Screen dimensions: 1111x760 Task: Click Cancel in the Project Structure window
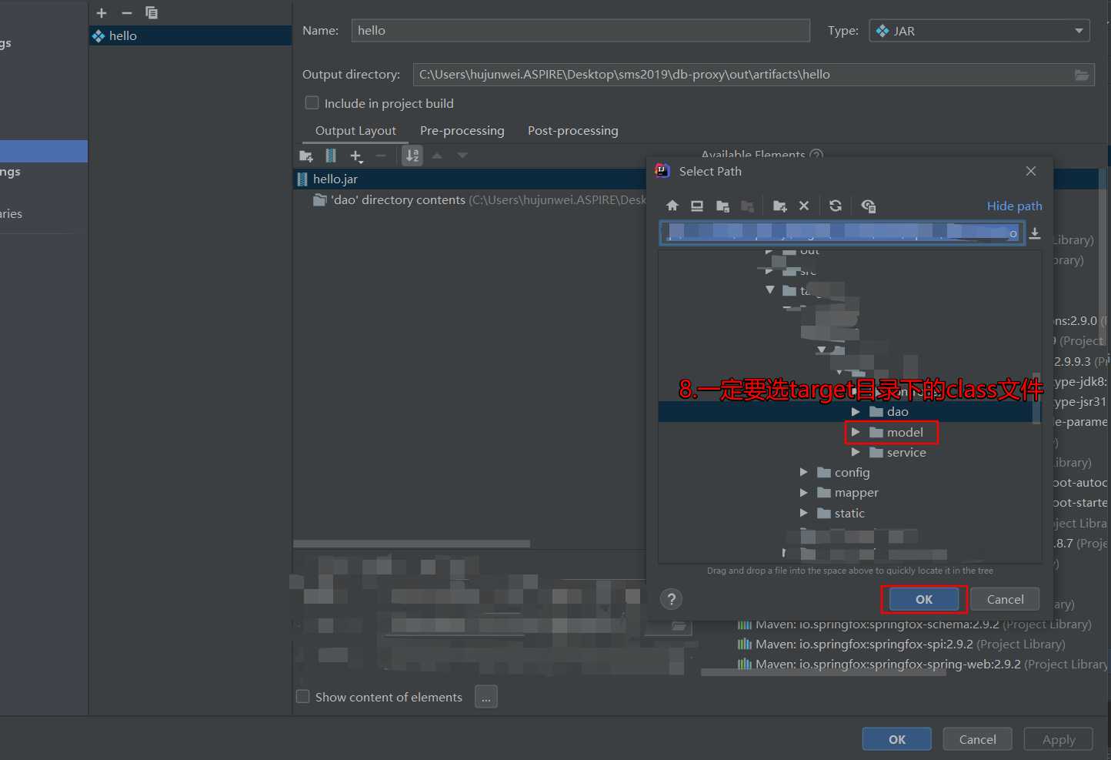[x=978, y=739]
